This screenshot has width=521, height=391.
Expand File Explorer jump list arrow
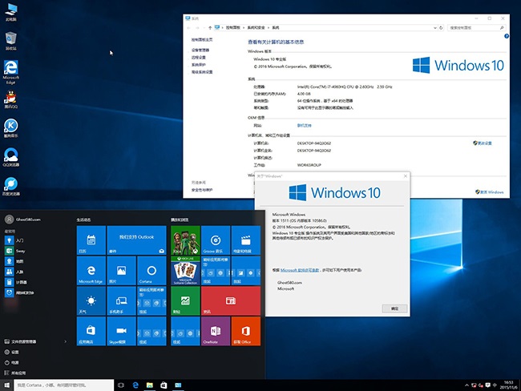[65, 341]
